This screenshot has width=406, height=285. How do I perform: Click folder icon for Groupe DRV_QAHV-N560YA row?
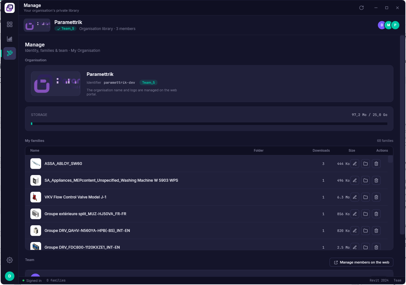click(x=366, y=231)
